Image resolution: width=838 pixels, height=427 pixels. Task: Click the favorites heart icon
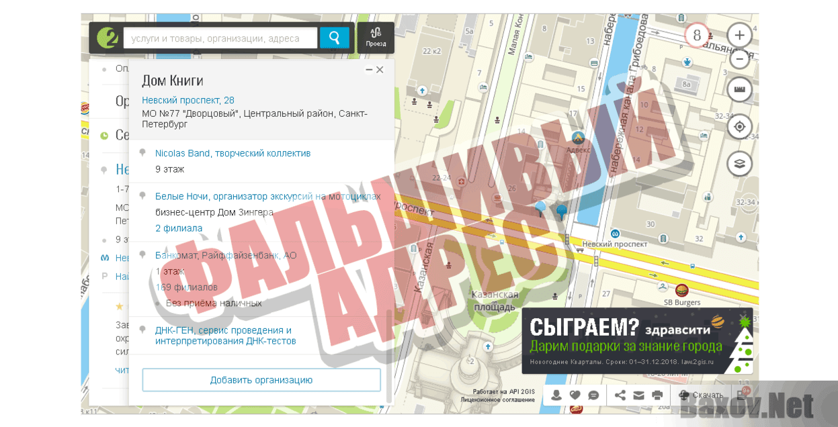576,395
